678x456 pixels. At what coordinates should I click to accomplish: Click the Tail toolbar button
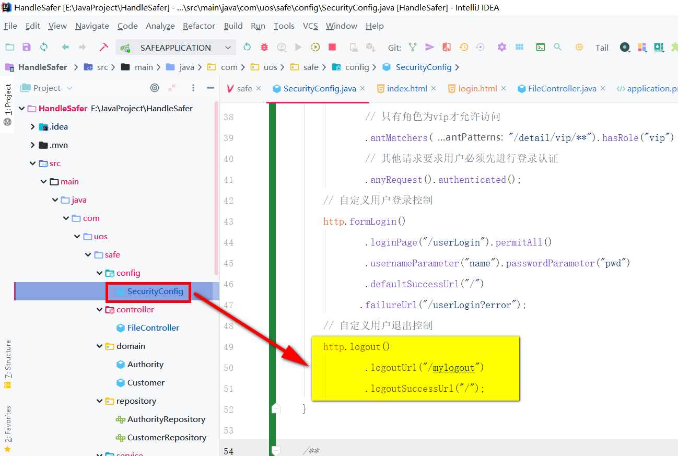coord(602,48)
